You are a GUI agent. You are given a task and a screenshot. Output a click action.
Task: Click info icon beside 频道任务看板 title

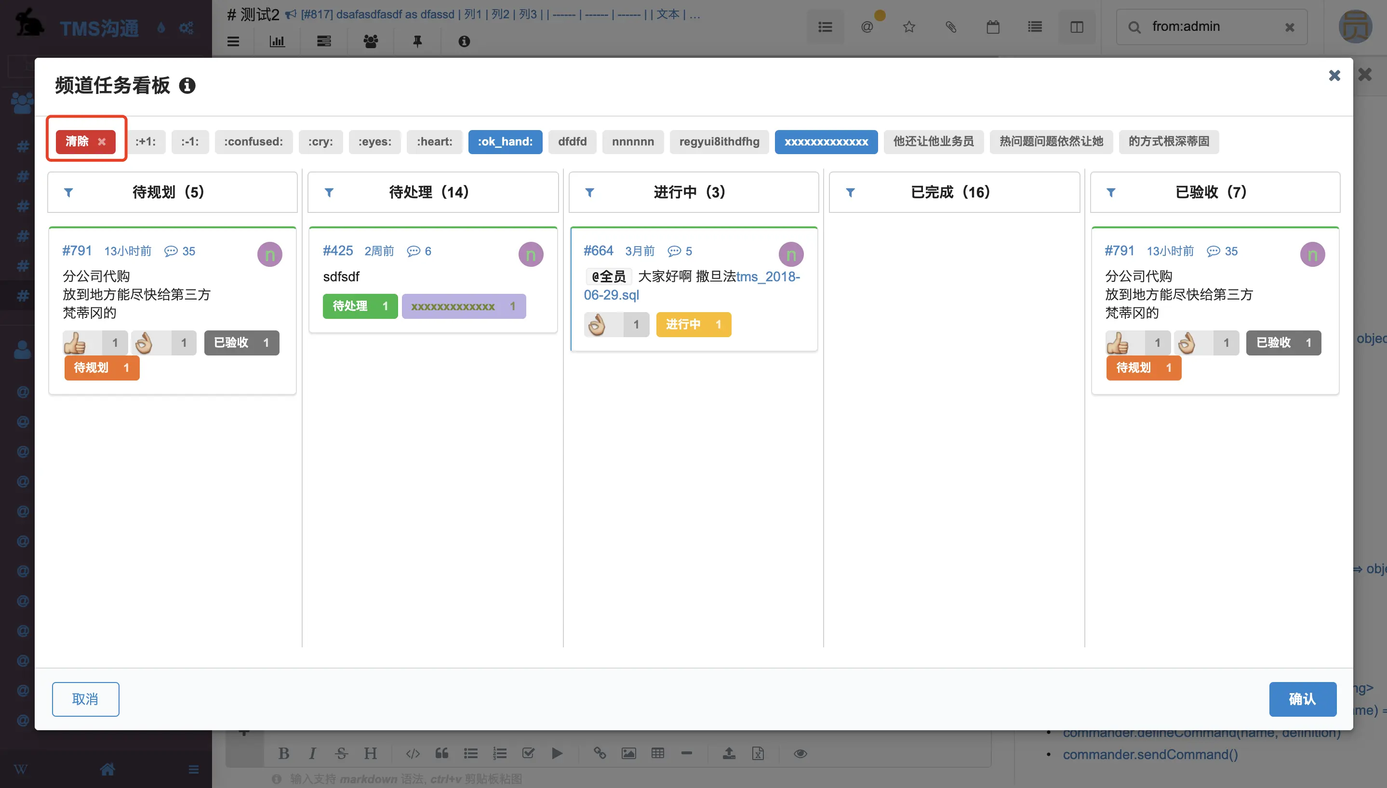click(187, 86)
